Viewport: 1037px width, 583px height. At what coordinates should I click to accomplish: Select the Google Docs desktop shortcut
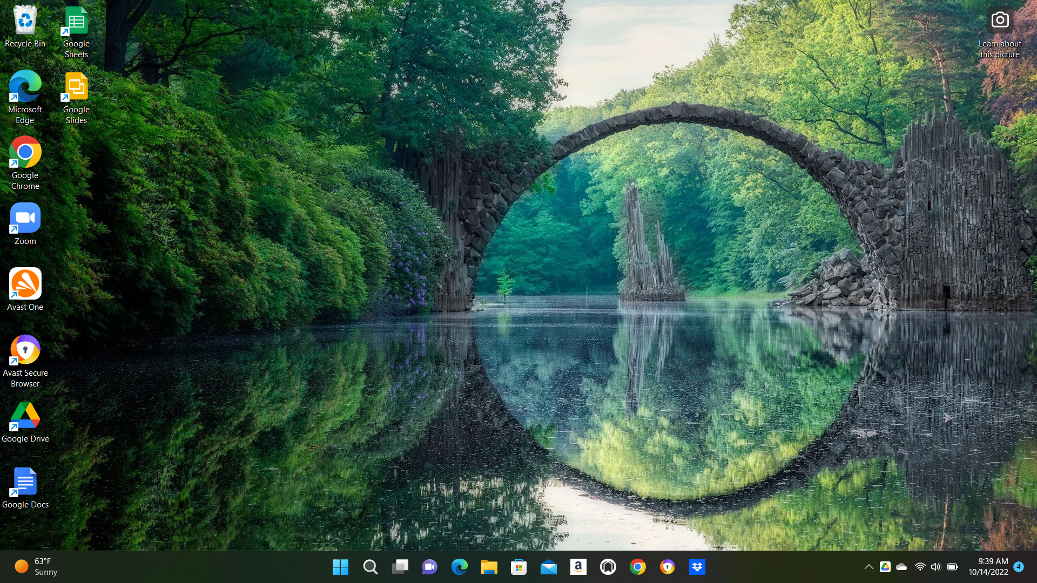point(25,489)
